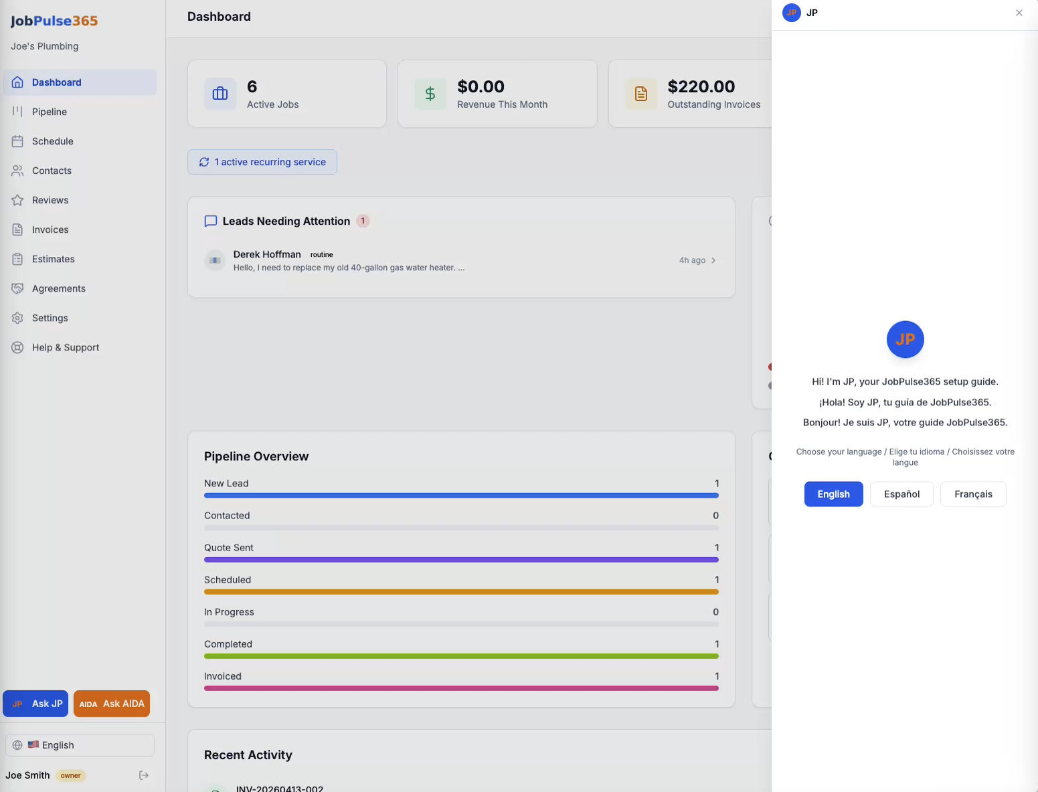Navigate to Invoices
This screenshot has height=792, width=1038.
click(80, 229)
